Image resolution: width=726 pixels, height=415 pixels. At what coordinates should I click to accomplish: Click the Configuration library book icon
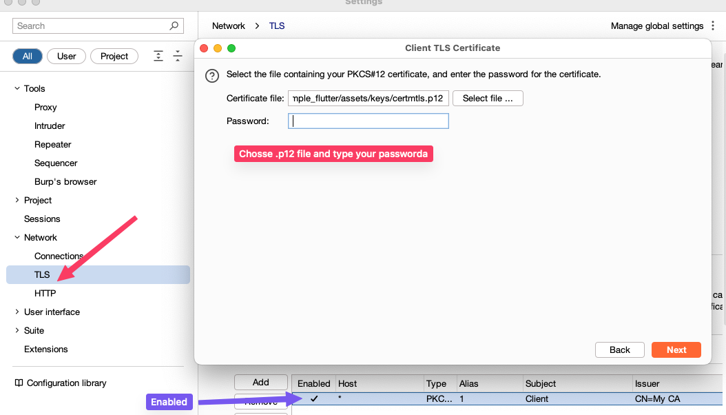19,383
